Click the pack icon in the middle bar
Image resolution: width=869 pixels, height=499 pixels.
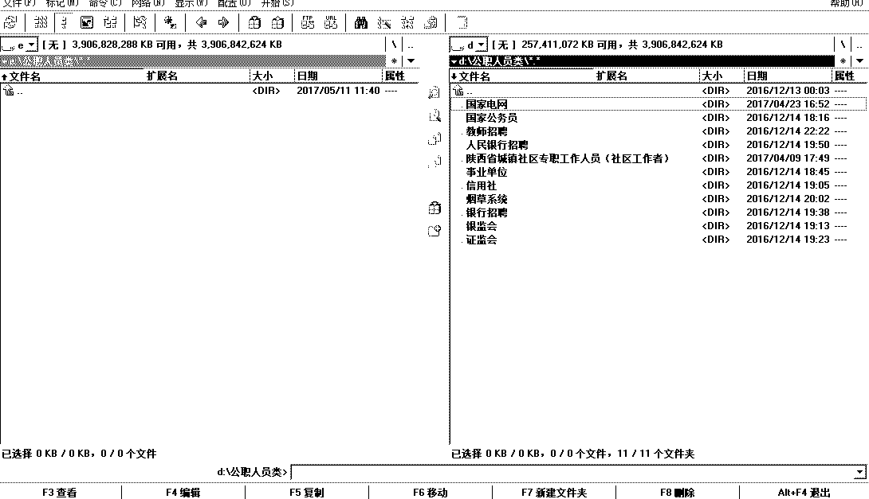coord(434,208)
